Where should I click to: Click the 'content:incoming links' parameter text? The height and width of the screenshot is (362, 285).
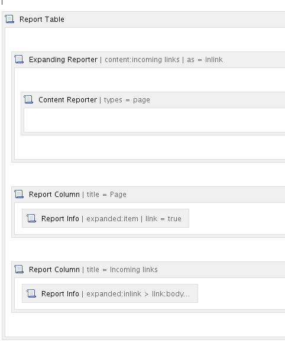(142, 60)
